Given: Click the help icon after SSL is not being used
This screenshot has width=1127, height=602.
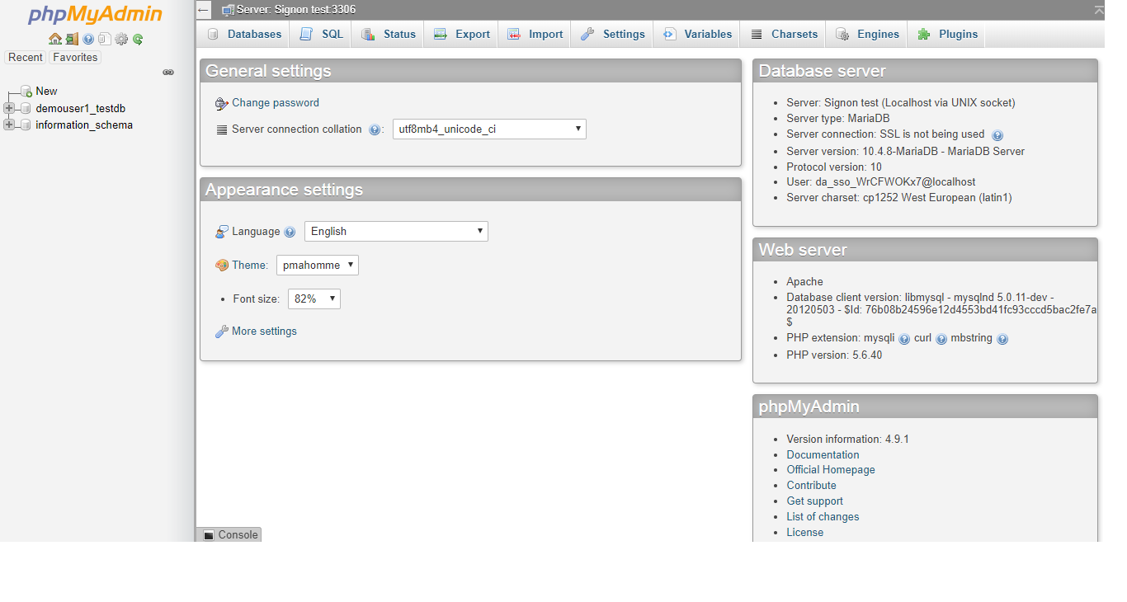Looking at the screenshot, I should [997, 135].
